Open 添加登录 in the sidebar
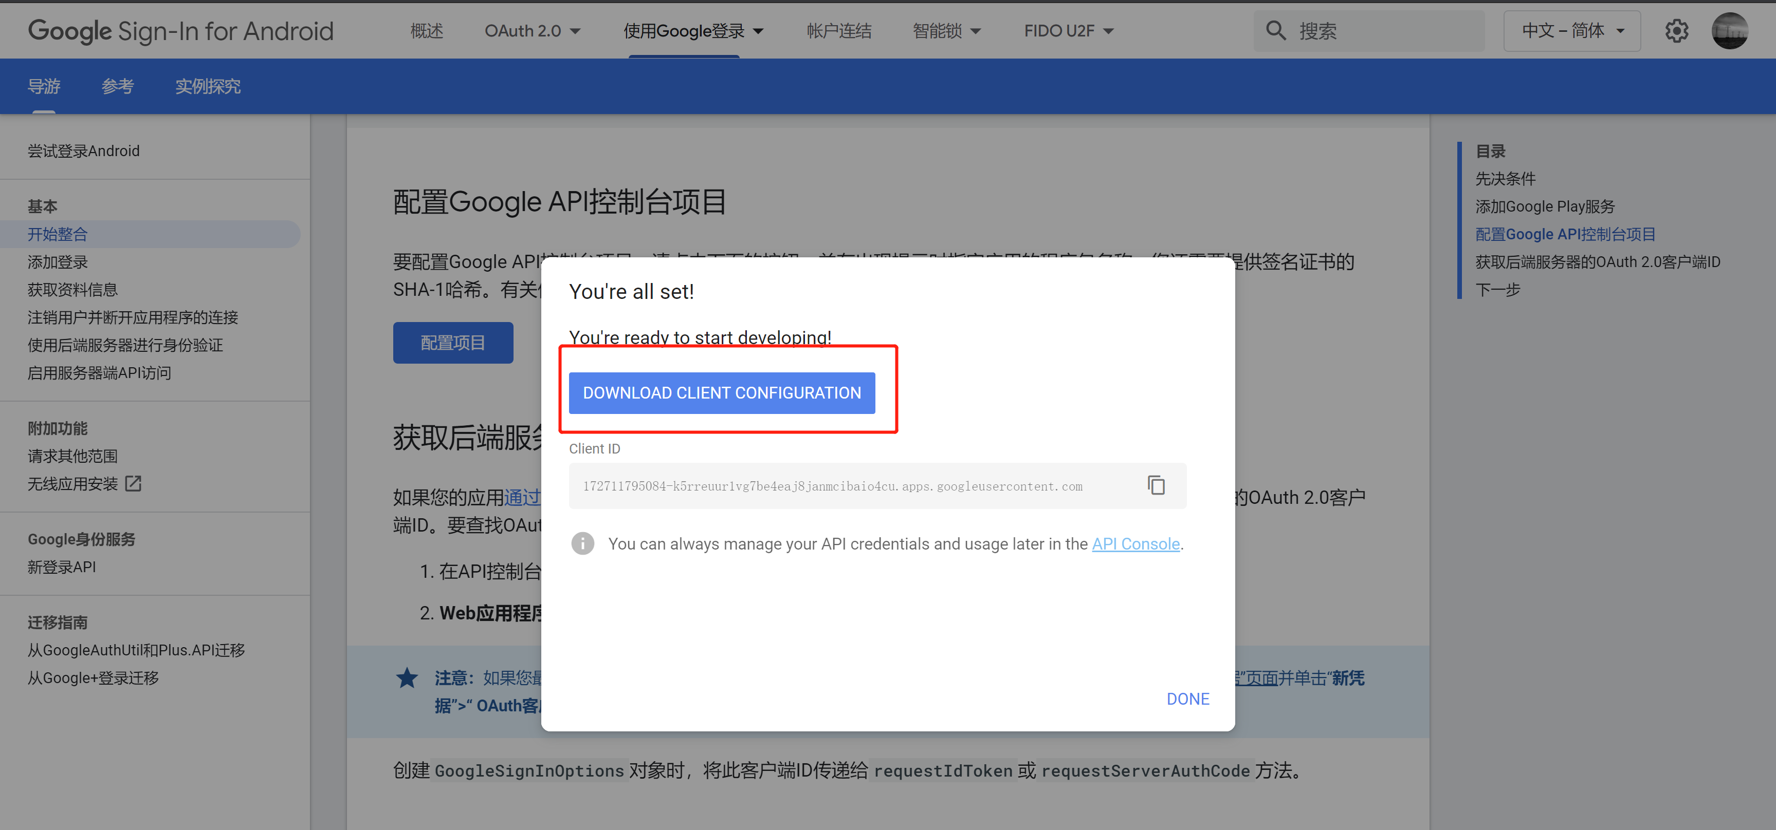Image resolution: width=1776 pixels, height=830 pixels. coord(58,262)
